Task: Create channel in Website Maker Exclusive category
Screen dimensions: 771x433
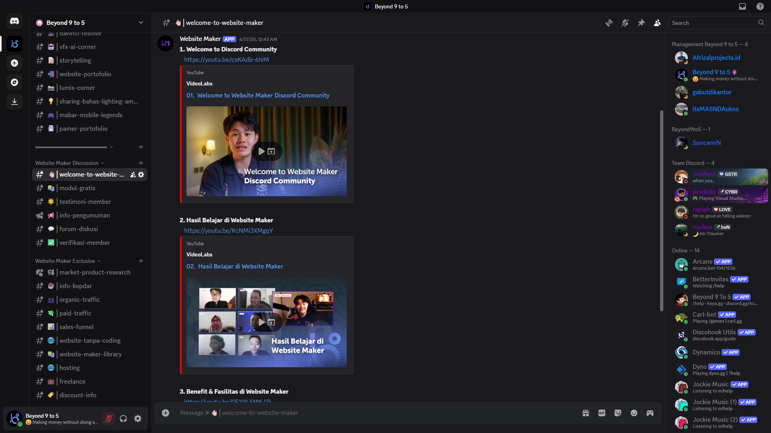Action: pyautogui.click(x=141, y=261)
